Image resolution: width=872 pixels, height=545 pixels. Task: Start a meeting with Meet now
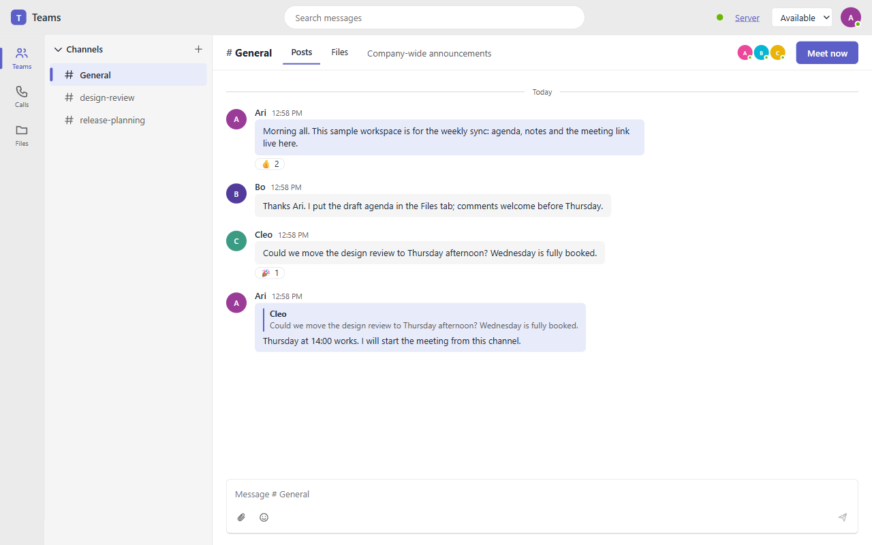pyautogui.click(x=827, y=53)
